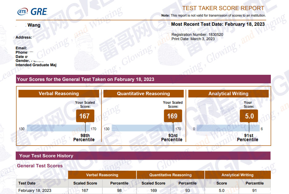The image size is (289, 194).
Task: Click the Your Test Score History banner
Action: tap(143, 156)
